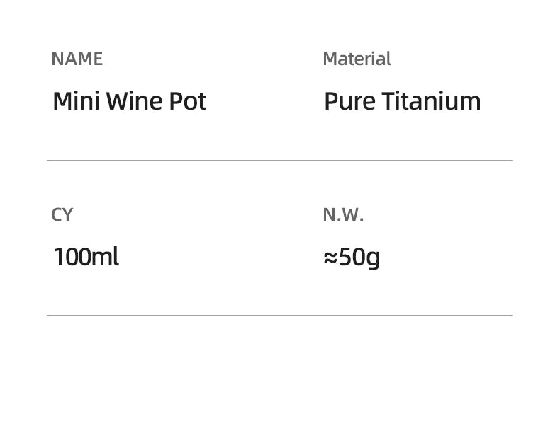Screen dimensions: 560x421
Task: Click the CY capacity label
Action: tap(62, 214)
